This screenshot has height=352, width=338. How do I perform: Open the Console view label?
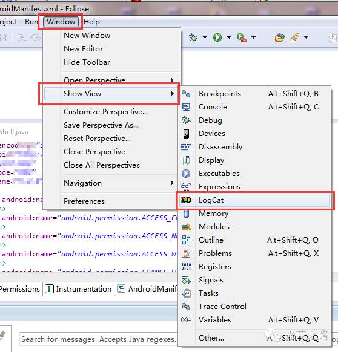click(213, 107)
